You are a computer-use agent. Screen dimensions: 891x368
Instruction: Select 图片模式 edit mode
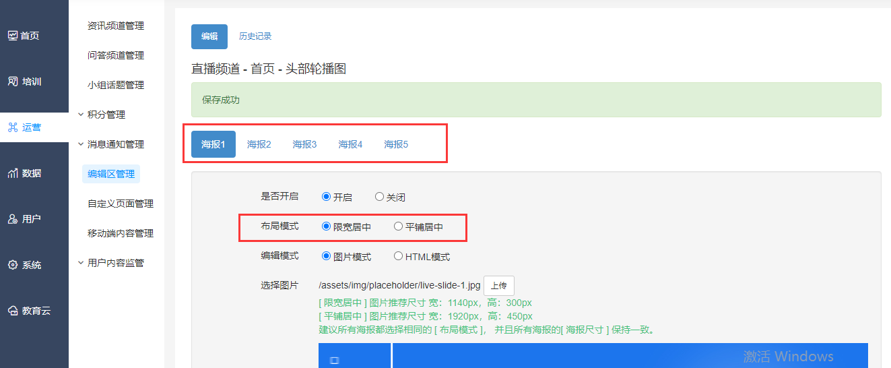[x=326, y=256]
